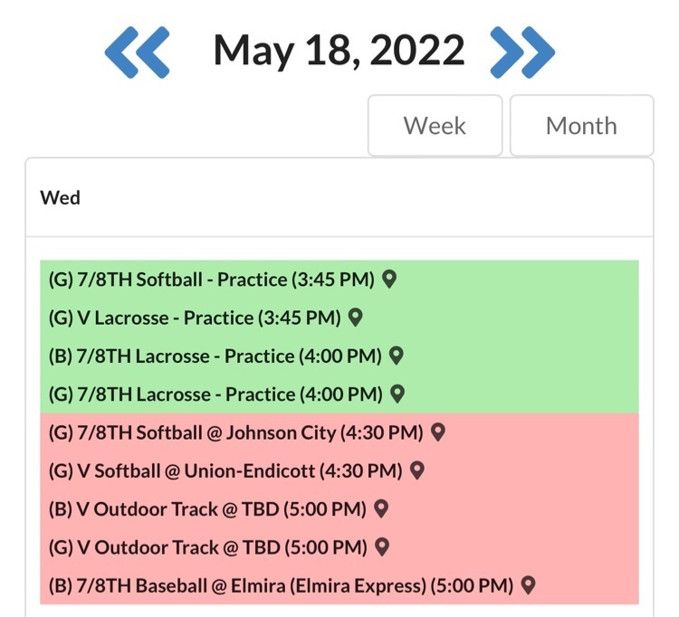The height and width of the screenshot is (617, 679).
Task: Go to previous day with left double-chevron
Action: pos(137,52)
